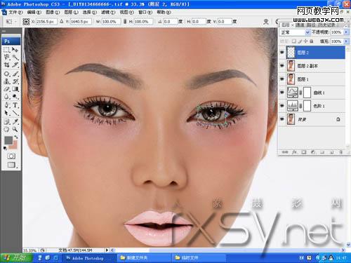This screenshot has width=351, height=263.
Task: Select the Hand tool
Action: [x=6, y=129]
